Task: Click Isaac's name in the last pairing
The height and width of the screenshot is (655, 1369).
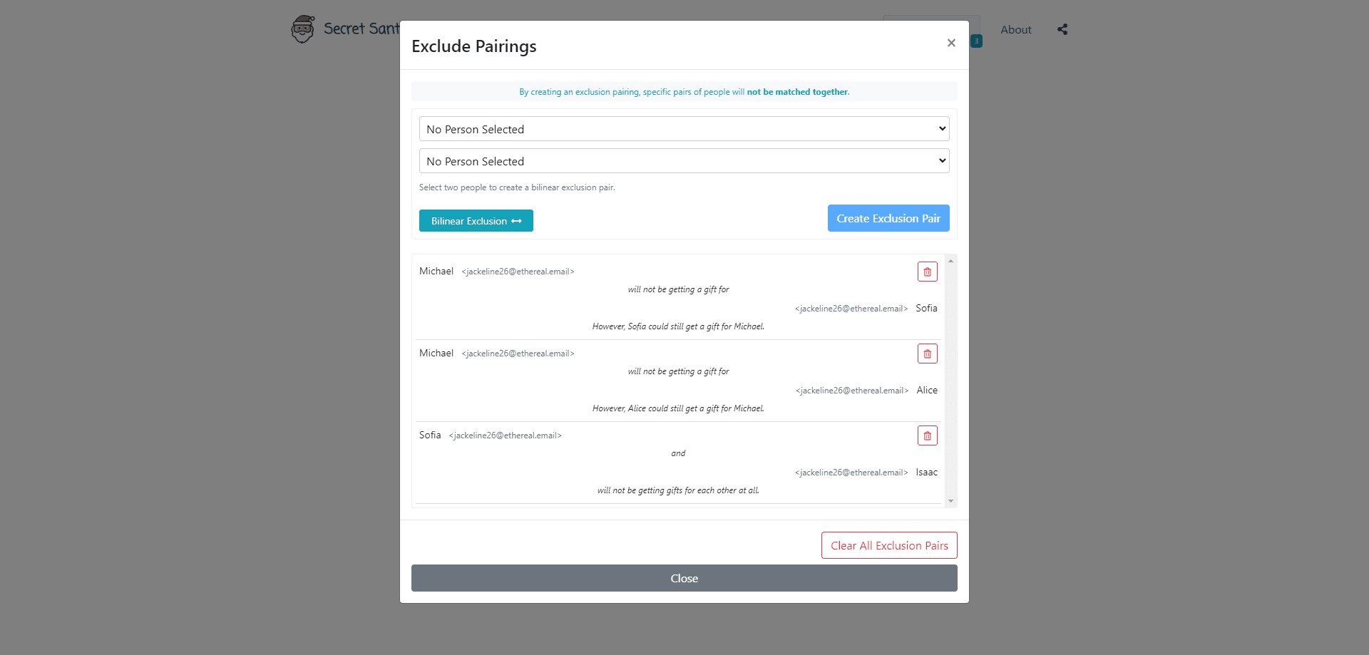Action: [926, 472]
